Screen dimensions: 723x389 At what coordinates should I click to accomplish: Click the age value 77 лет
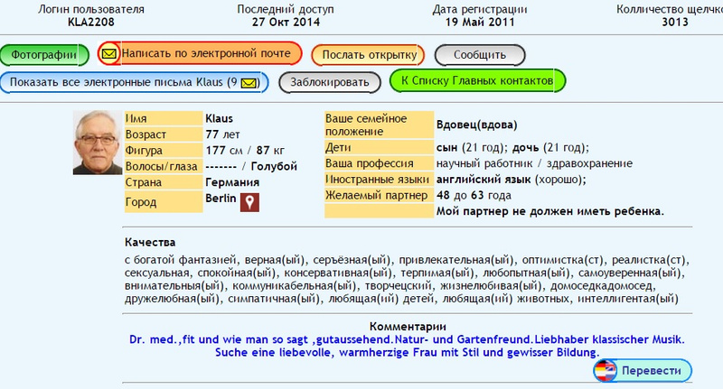[x=222, y=134]
